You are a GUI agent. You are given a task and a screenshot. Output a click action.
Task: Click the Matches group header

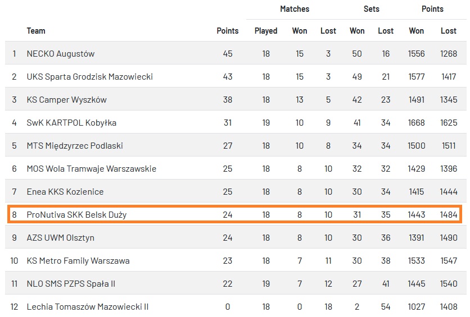pos(295,9)
